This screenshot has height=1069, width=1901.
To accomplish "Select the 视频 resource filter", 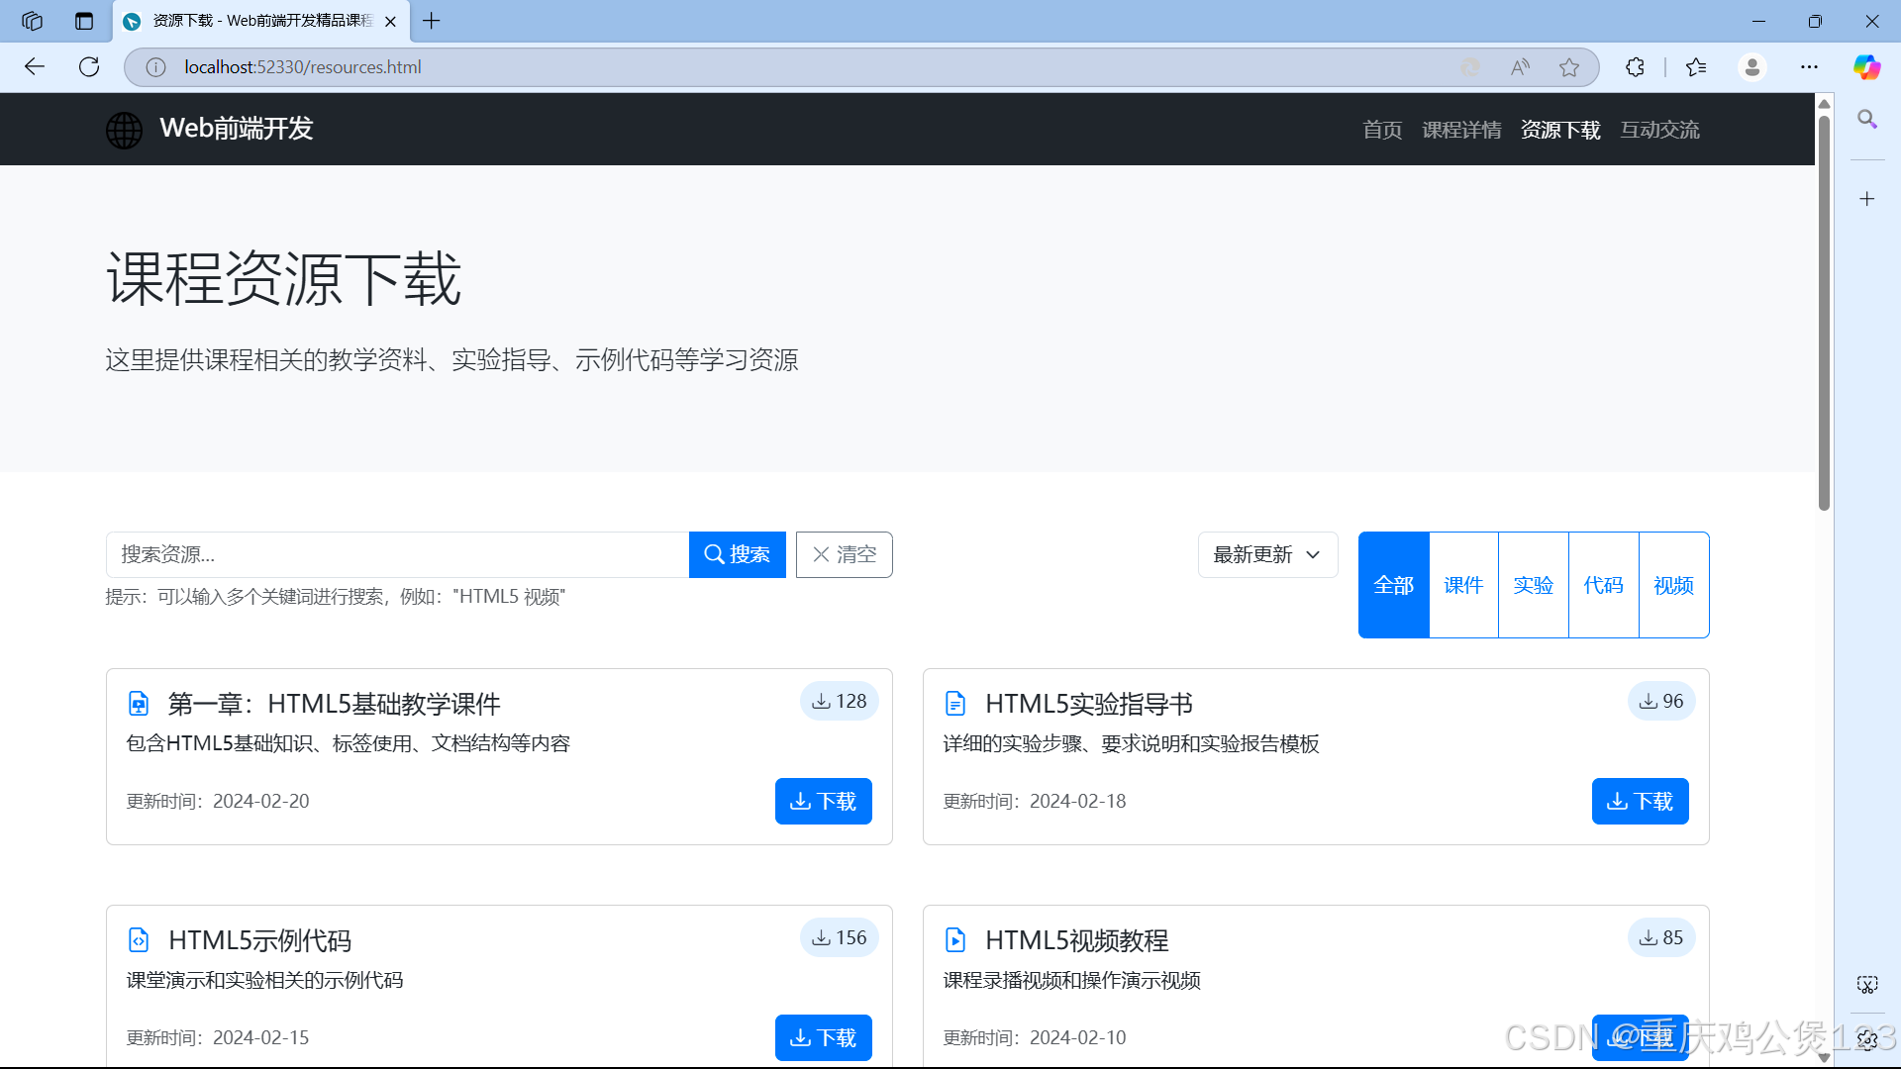I will point(1673,584).
